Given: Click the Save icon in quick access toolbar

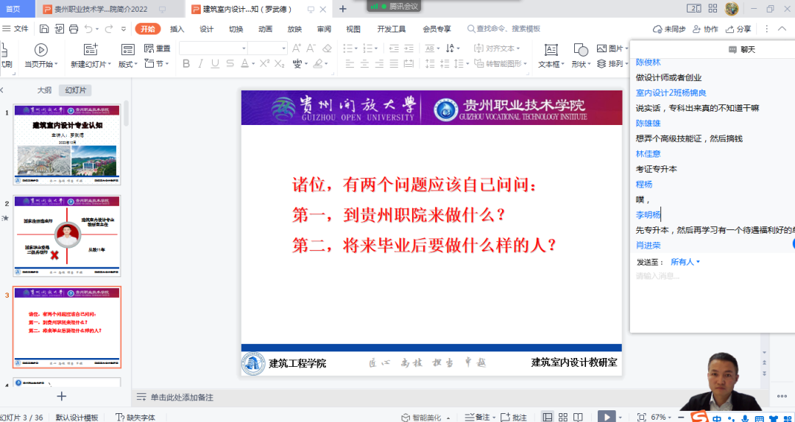Looking at the screenshot, I should click(x=44, y=29).
